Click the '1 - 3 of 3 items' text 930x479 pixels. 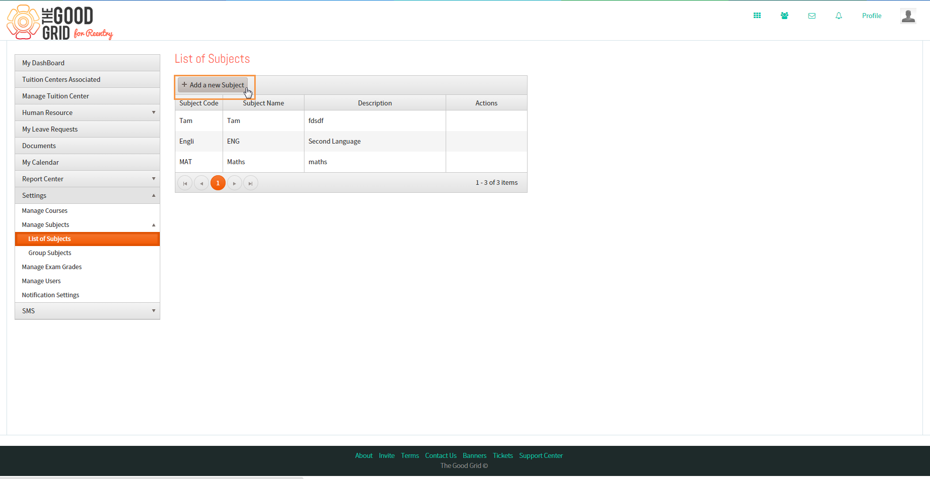point(496,182)
